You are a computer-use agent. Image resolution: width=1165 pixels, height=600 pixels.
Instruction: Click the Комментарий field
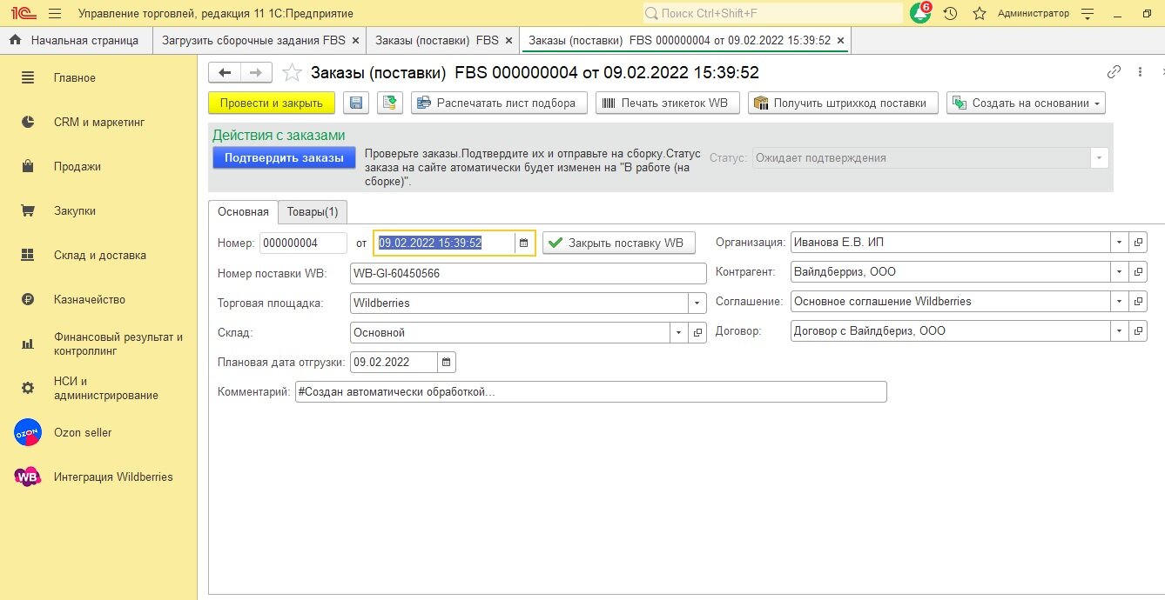591,392
